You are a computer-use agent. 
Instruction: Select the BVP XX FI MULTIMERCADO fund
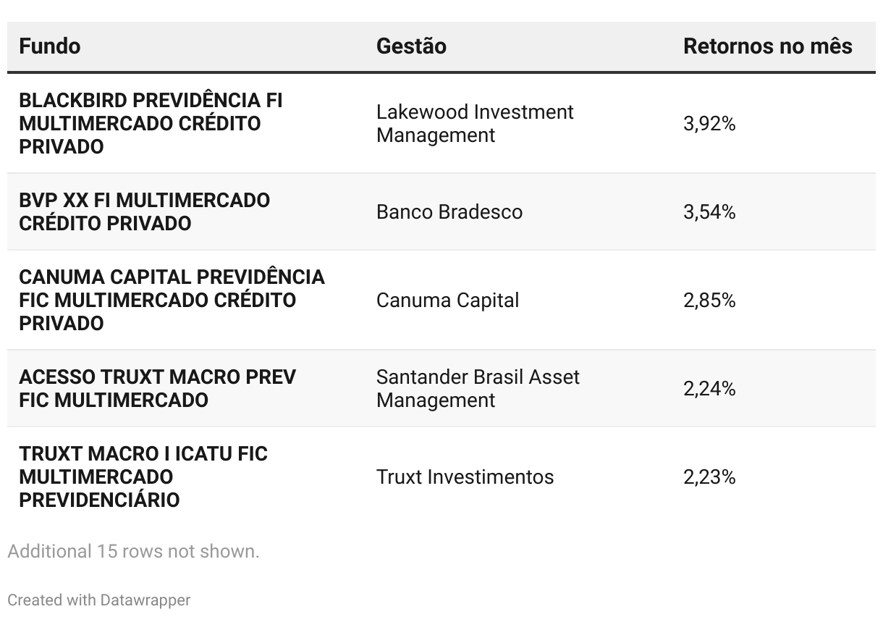tap(145, 211)
